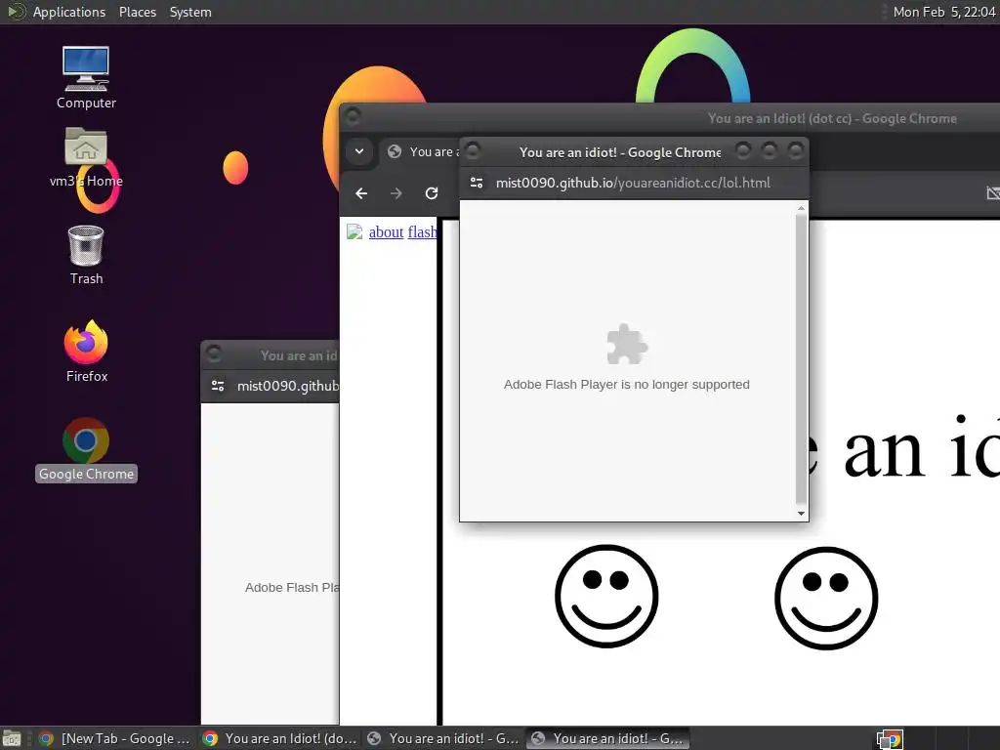Click title bar 'You are an idiot! - Google Chrome'
The width and height of the screenshot is (1000, 750).
(620, 152)
